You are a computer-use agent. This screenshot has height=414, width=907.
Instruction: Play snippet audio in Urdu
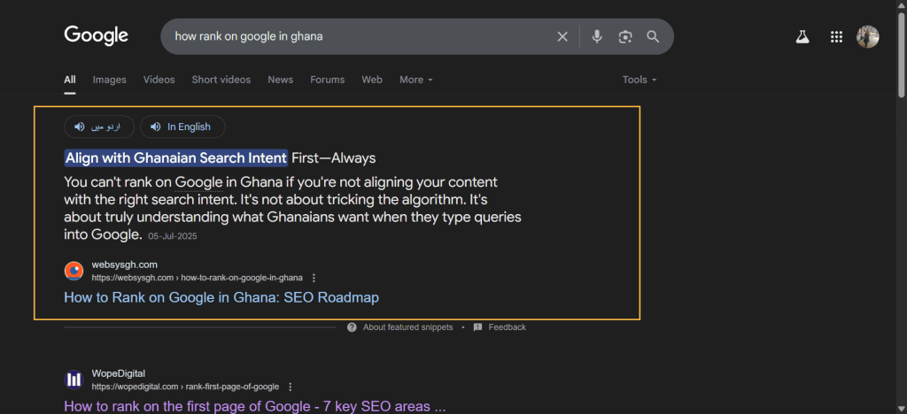pos(99,127)
